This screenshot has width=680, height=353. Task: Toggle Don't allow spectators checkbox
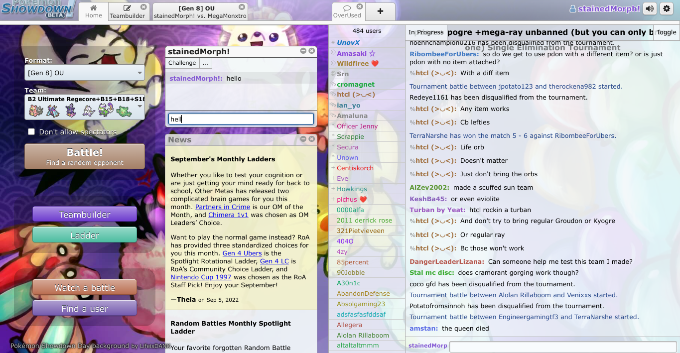coord(31,132)
